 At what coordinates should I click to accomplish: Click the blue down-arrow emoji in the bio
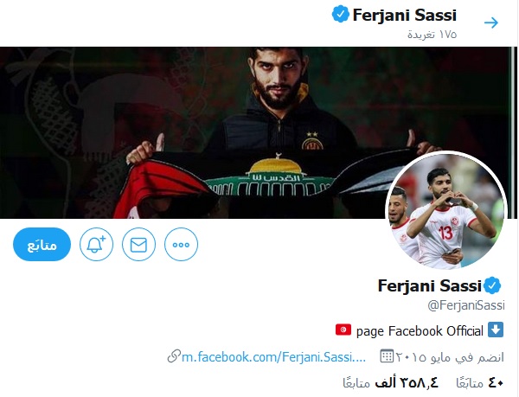[496, 330]
